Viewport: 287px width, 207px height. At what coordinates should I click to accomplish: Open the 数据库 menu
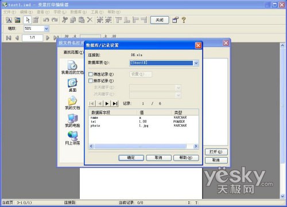click(x=78, y=12)
